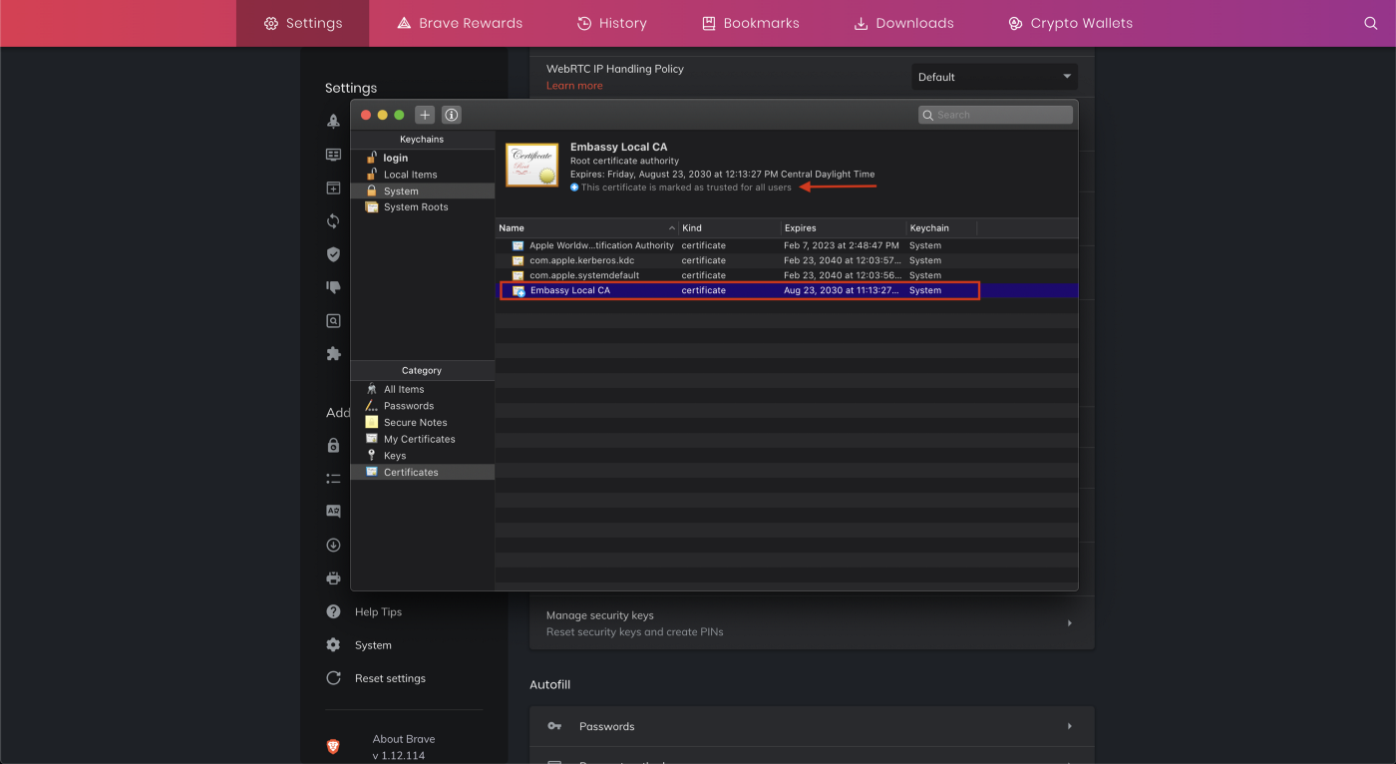
Task: Click the puzzle piece Extensions icon
Action: [x=334, y=354]
